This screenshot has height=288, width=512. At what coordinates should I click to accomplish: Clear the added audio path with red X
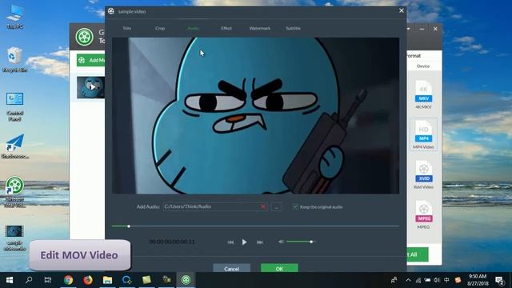click(x=263, y=206)
